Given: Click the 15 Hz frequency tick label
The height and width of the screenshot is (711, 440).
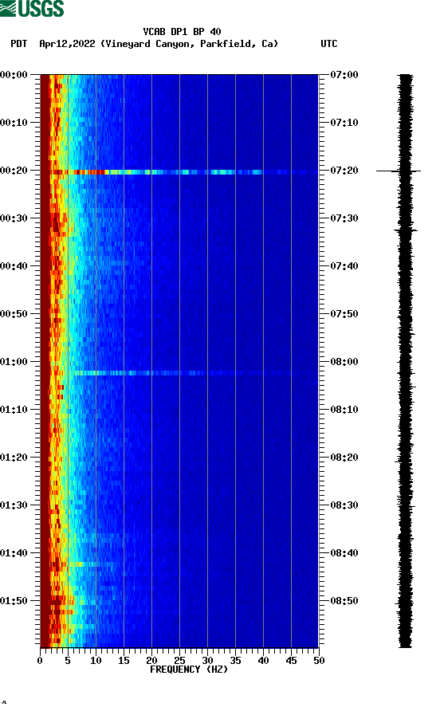Looking at the screenshot, I should (x=124, y=661).
